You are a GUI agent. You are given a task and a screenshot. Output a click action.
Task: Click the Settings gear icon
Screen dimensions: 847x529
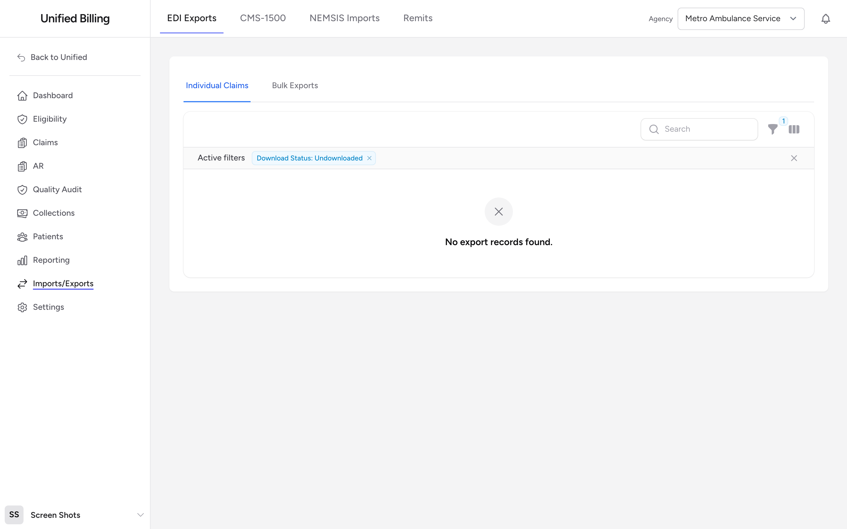click(22, 307)
